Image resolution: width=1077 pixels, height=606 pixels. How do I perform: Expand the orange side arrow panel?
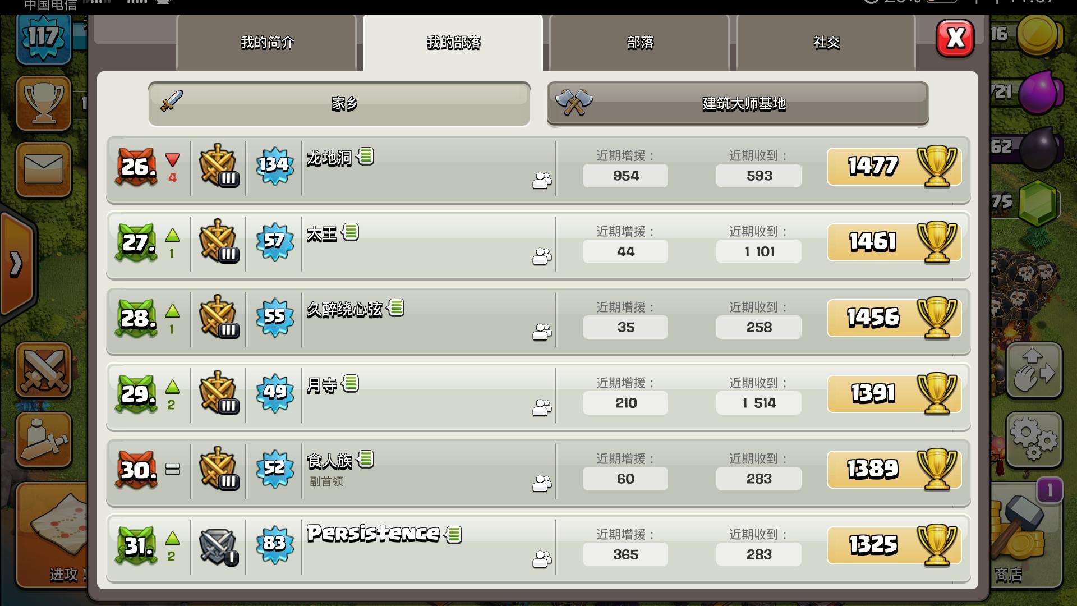coord(17,264)
